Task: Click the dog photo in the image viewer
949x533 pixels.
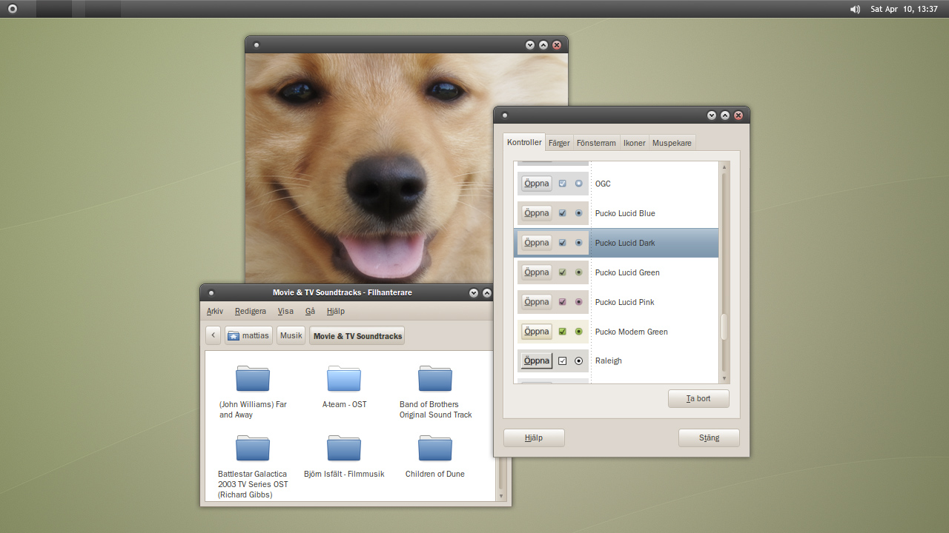Action: click(406, 167)
